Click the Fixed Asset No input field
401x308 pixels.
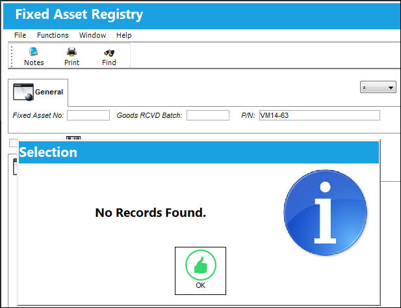88,115
